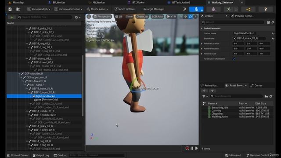Expand Relative Scale property
The image size is (281, 158).
click(x=202, y=54)
